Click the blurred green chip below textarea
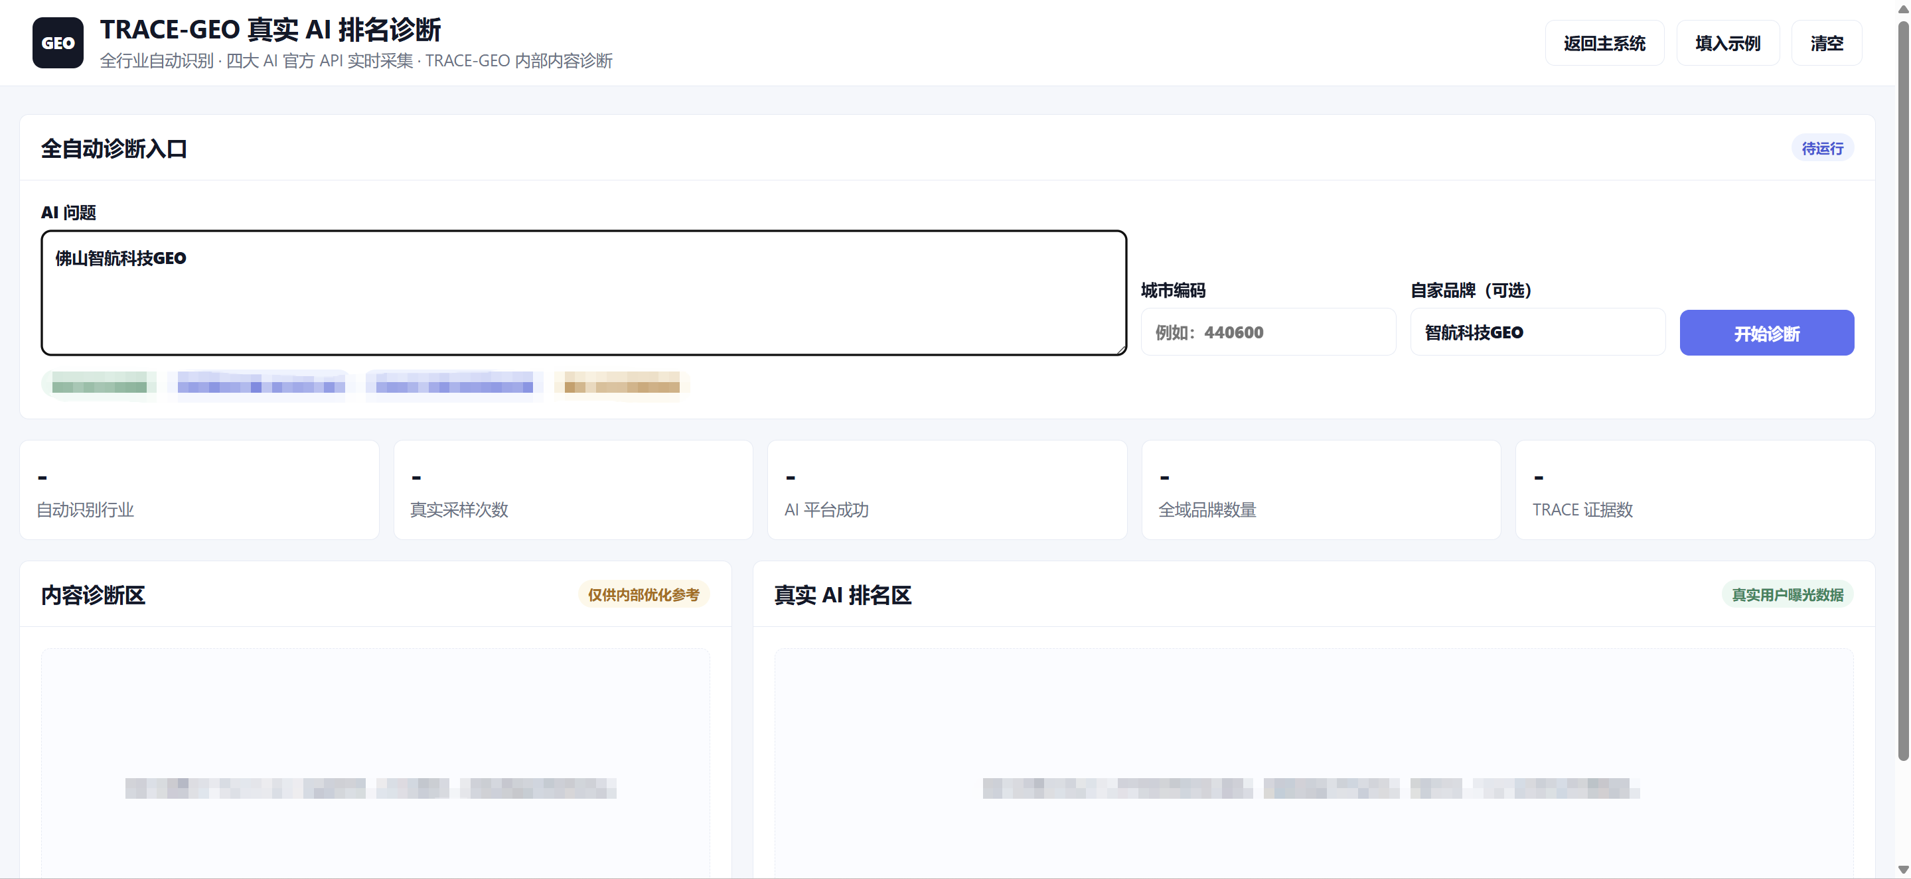 click(100, 385)
